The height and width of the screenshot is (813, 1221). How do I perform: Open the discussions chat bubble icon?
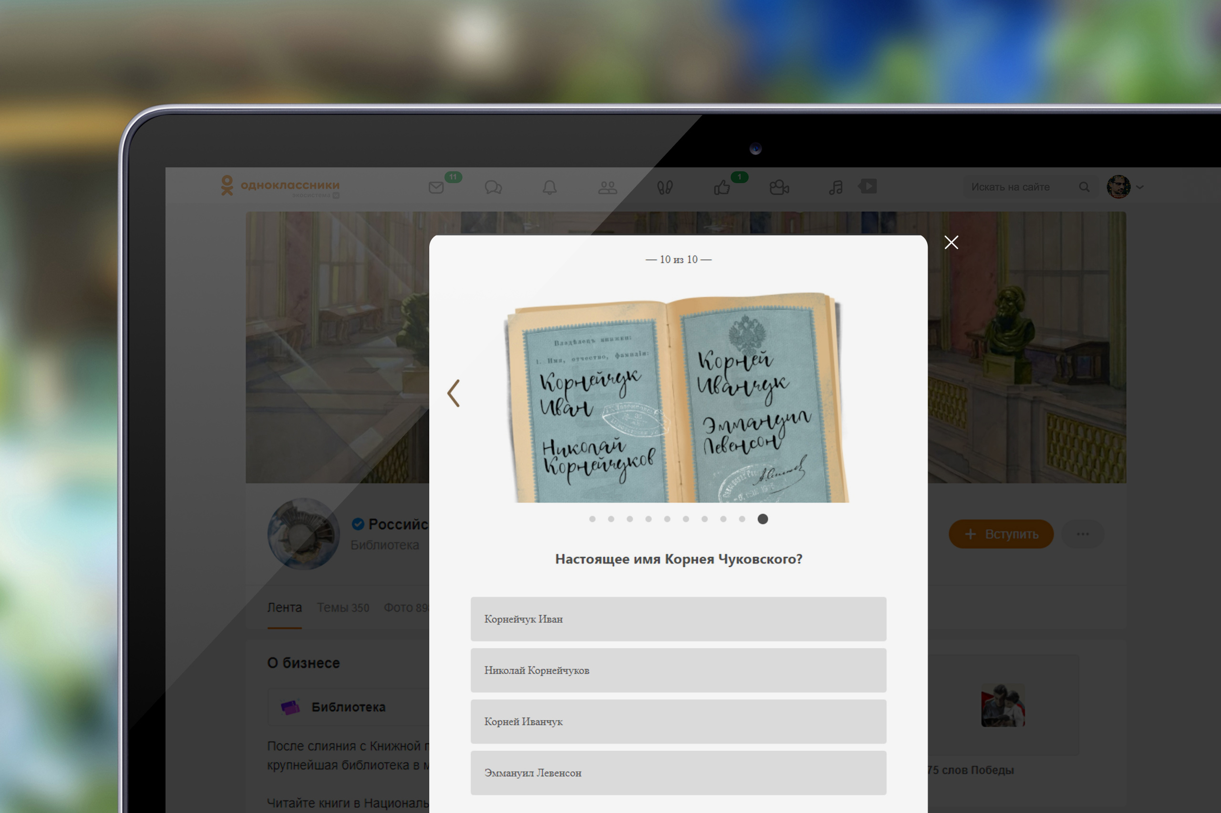[x=493, y=187]
